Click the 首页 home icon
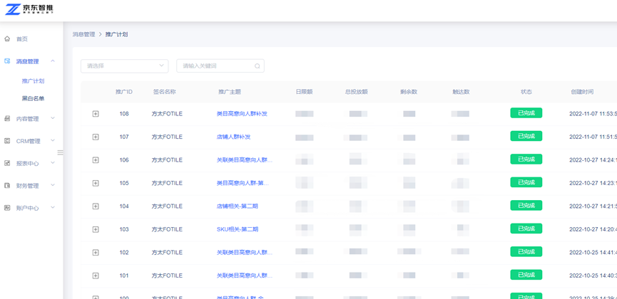This screenshot has height=299, width=617. click(8, 39)
